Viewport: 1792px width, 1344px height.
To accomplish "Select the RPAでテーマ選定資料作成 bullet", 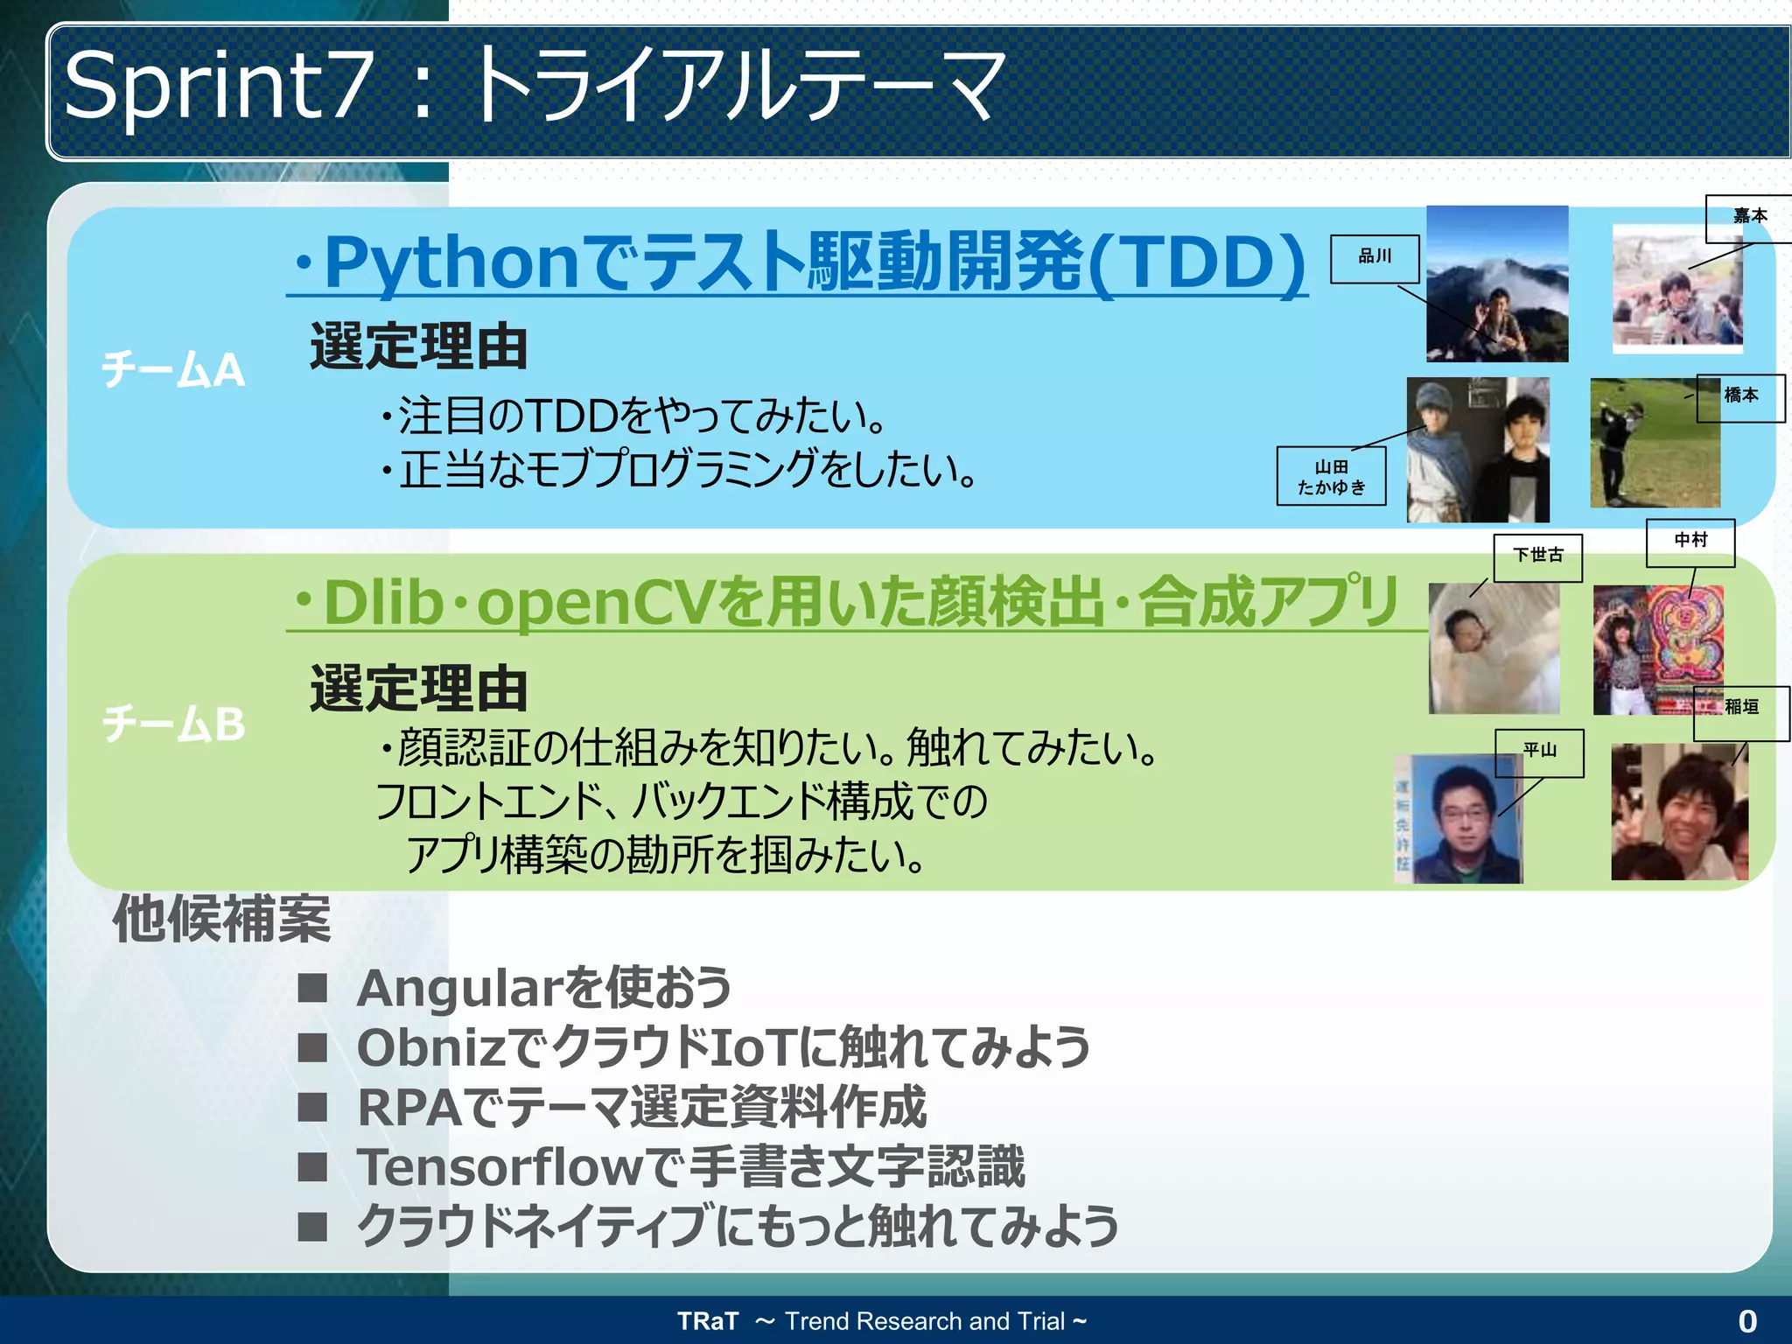I will click(x=640, y=1107).
